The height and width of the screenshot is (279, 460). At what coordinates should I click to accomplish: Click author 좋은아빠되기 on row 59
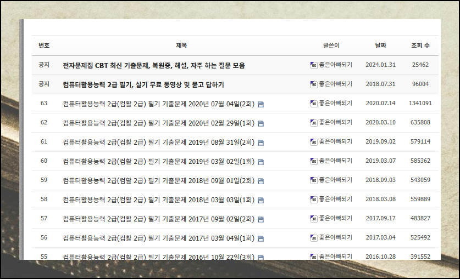point(336,180)
